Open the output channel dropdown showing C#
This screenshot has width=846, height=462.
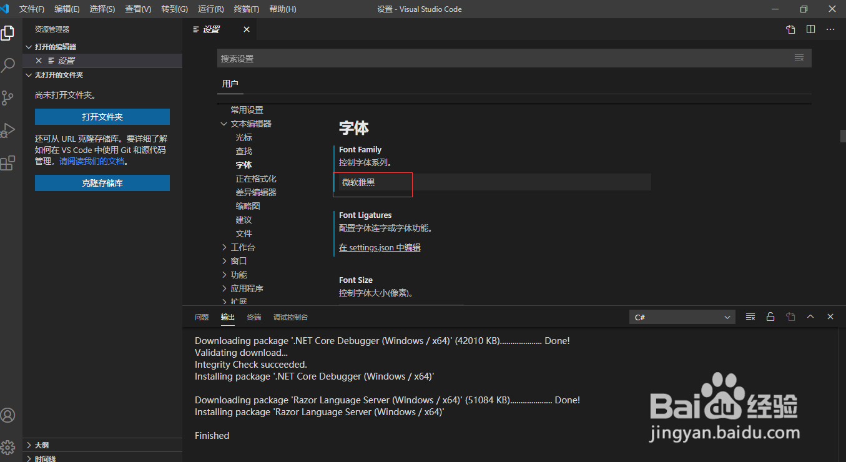681,317
